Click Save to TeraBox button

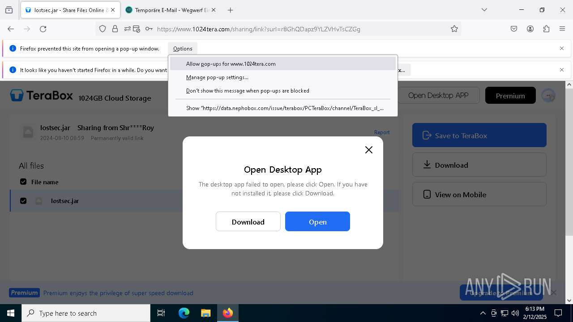(x=479, y=135)
